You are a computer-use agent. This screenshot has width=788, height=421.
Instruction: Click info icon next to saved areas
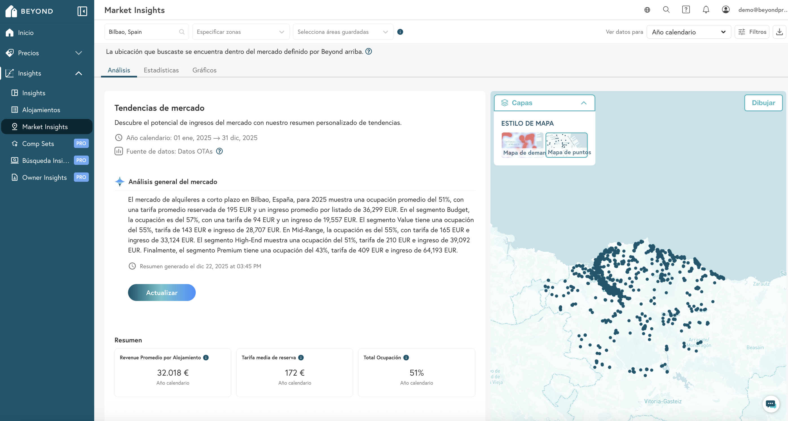pyautogui.click(x=400, y=32)
